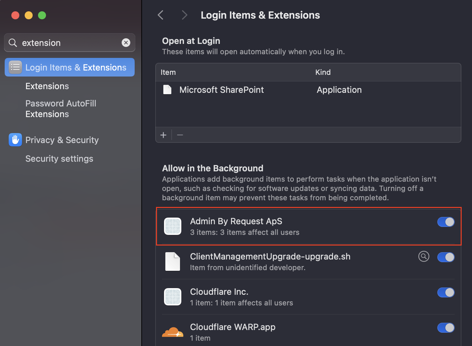Click the Cloudflare Inc. name text
The width and height of the screenshot is (472, 346).
click(x=219, y=292)
